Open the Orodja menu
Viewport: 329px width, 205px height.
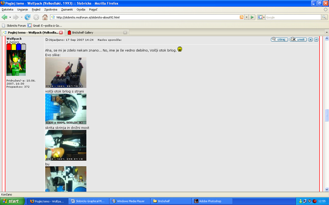(81, 9)
